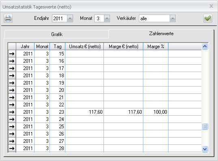Close the Umsatzstatistik Tageswerte window

point(211,6)
